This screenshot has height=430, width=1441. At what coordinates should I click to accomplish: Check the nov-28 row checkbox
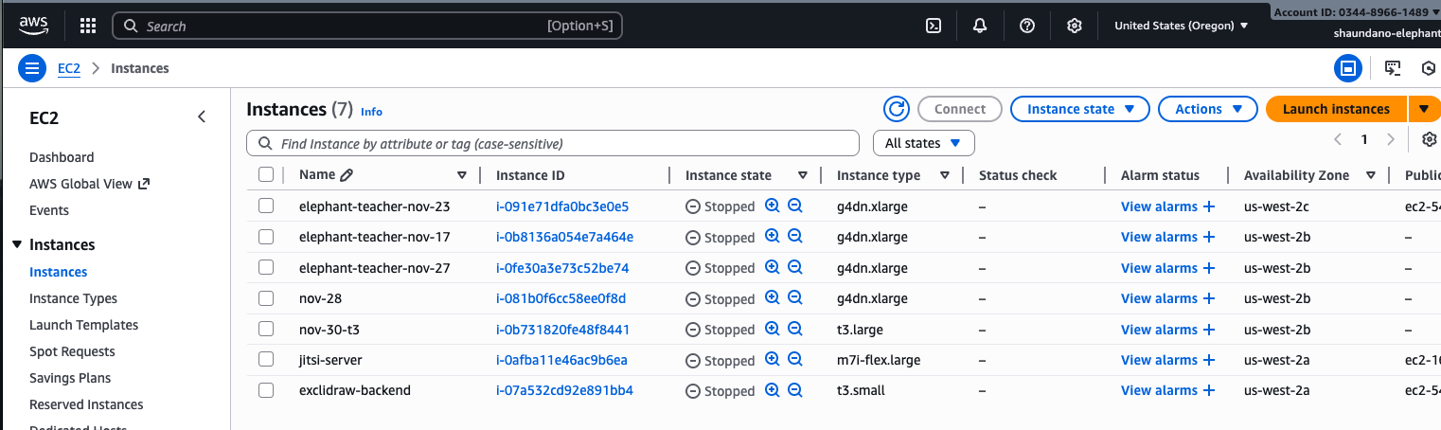click(266, 298)
